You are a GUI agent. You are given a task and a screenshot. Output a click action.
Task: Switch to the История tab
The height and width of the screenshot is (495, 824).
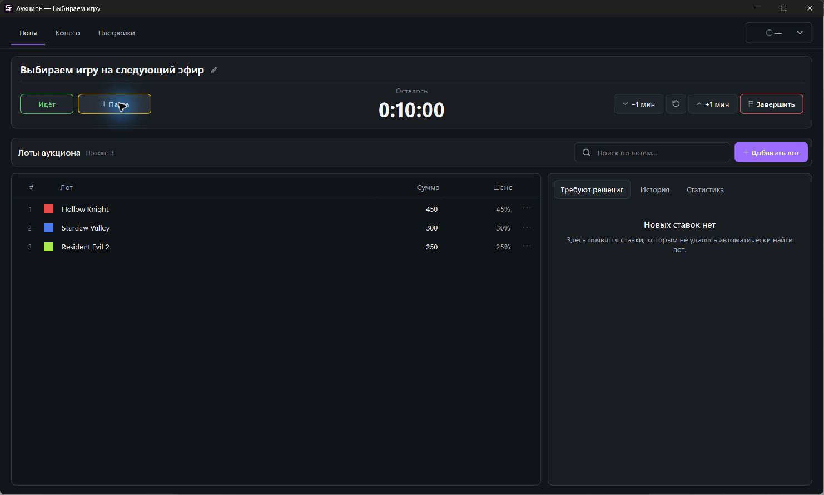click(x=654, y=189)
